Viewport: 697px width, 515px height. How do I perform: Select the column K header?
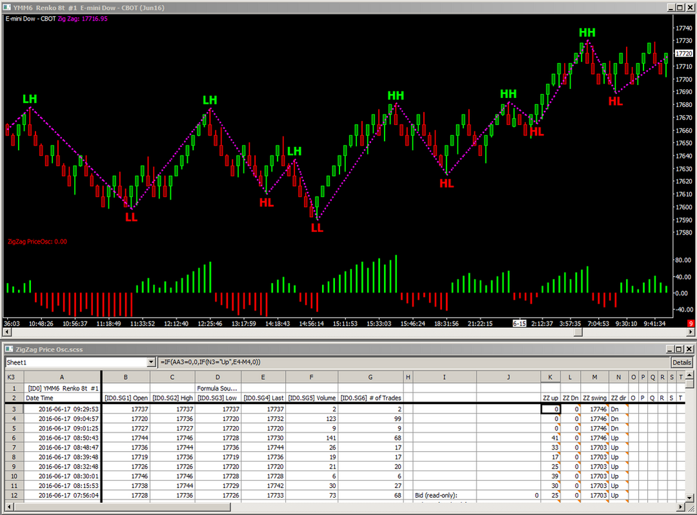[550, 377]
